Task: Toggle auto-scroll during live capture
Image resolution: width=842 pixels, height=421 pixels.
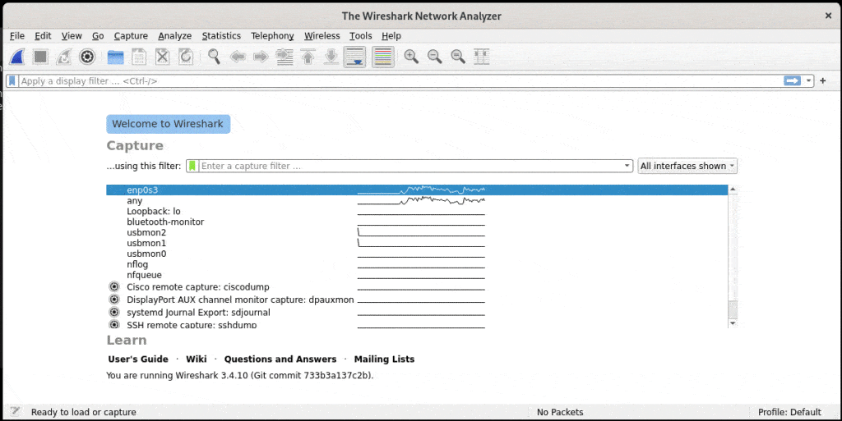Action: click(354, 57)
